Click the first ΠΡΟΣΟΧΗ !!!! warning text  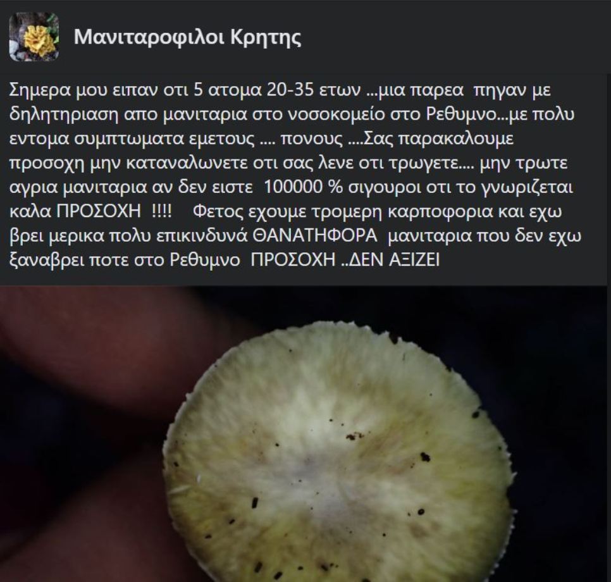click(114, 211)
